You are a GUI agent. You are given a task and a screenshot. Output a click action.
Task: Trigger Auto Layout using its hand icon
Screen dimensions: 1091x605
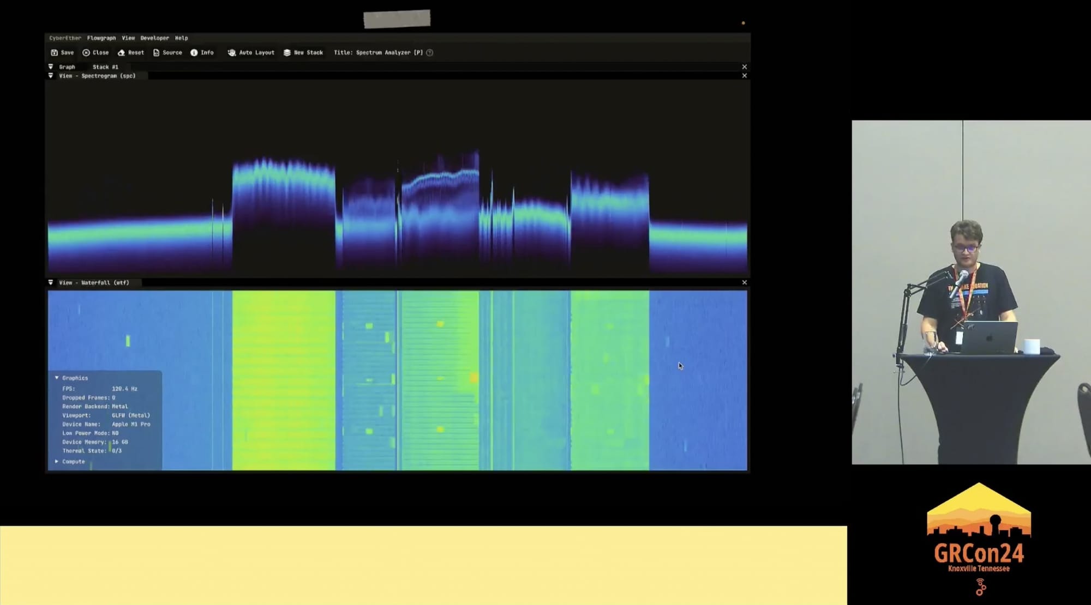pyautogui.click(x=232, y=52)
